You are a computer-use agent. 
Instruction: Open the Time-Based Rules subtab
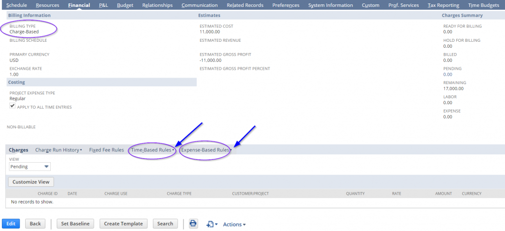pyautogui.click(x=151, y=150)
